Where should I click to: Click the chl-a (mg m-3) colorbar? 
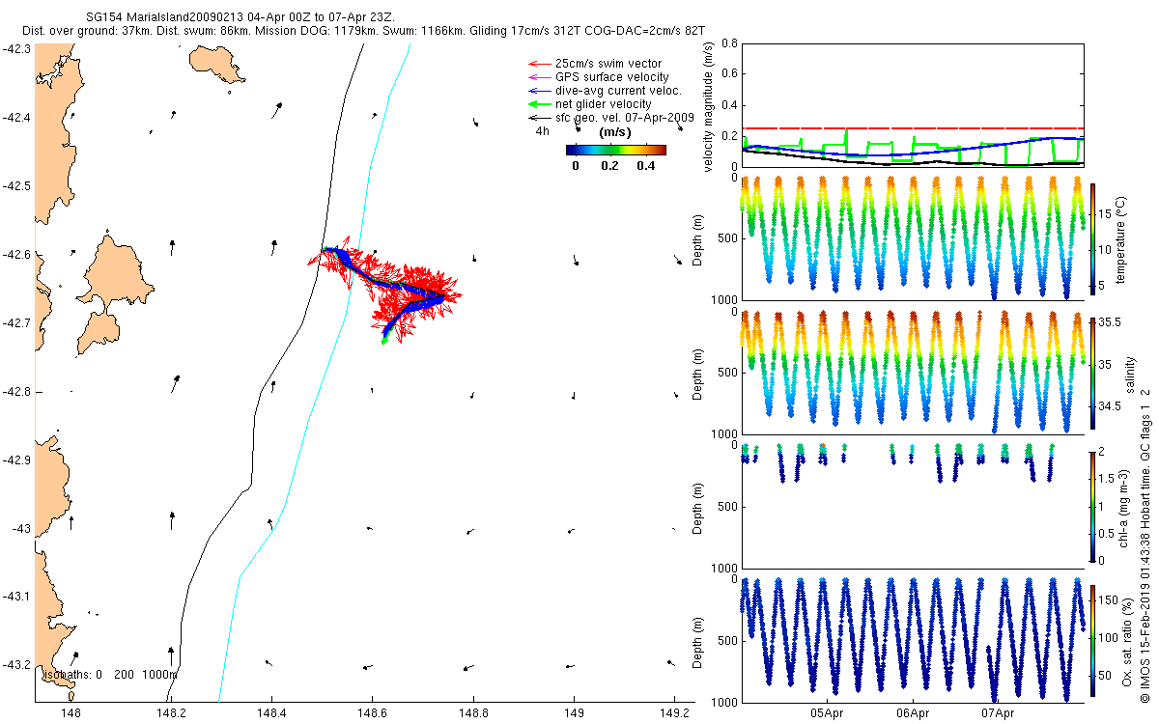pyautogui.click(x=1093, y=505)
